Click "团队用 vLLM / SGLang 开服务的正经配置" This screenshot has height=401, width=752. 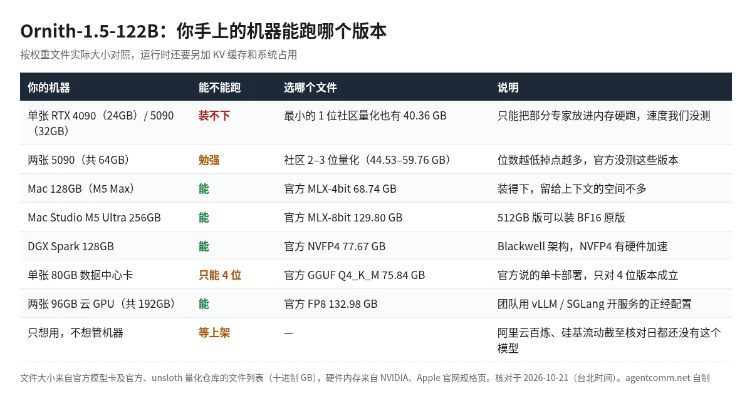tap(595, 303)
